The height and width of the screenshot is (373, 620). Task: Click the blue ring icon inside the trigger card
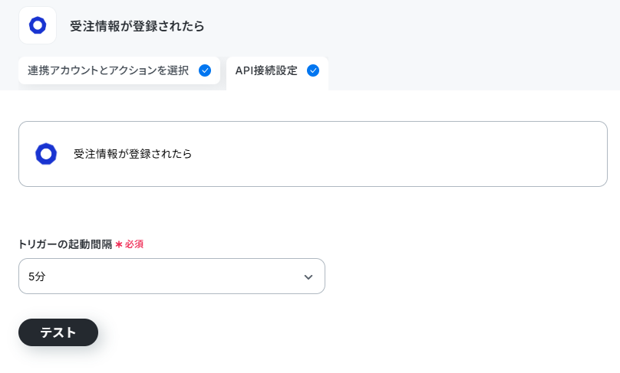click(46, 154)
